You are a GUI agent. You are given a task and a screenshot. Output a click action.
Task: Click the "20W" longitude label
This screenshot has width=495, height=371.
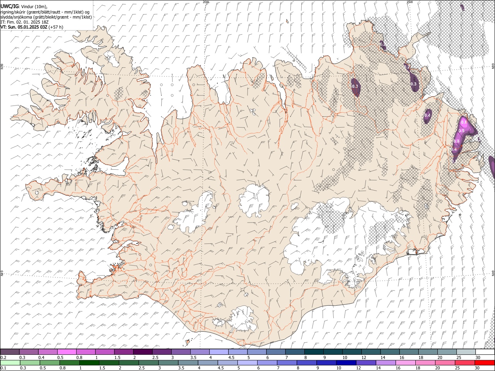pos(206,2)
